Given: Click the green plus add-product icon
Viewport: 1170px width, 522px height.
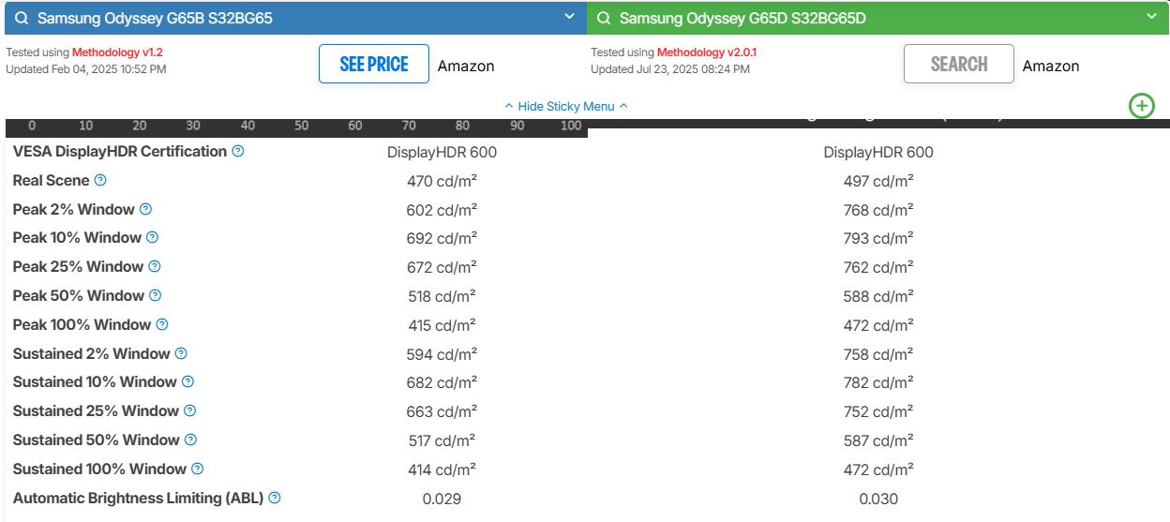Looking at the screenshot, I should (x=1141, y=106).
